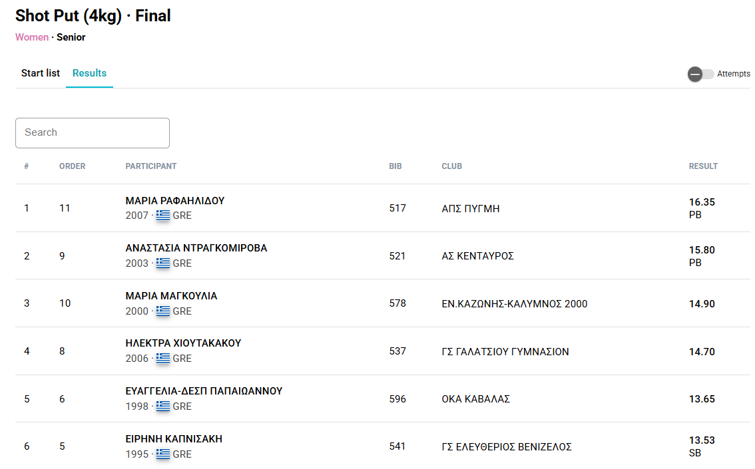
Task: Click club ΓΣ ΓΑΛΑΤΣΙΟΥ ΓΥΜΝΑΣΙΟΝ
Action: coord(505,352)
